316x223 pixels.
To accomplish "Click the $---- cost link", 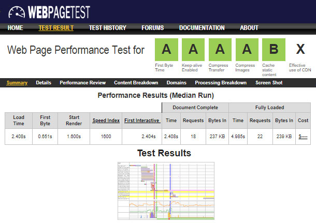I will (303, 137).
